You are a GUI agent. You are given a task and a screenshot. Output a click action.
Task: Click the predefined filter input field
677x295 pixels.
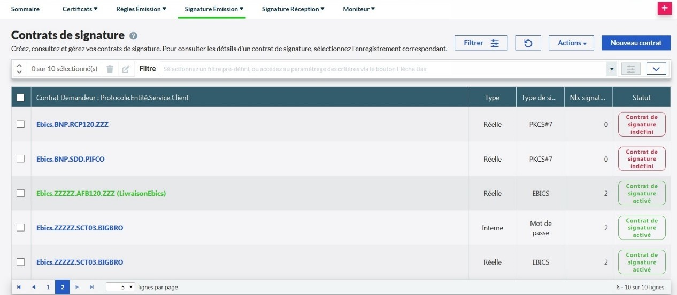[x=382, y=69]
